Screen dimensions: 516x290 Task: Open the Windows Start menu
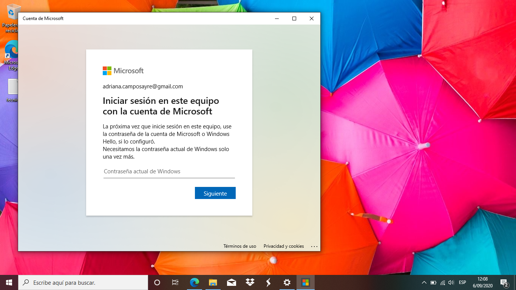(9, 282)
